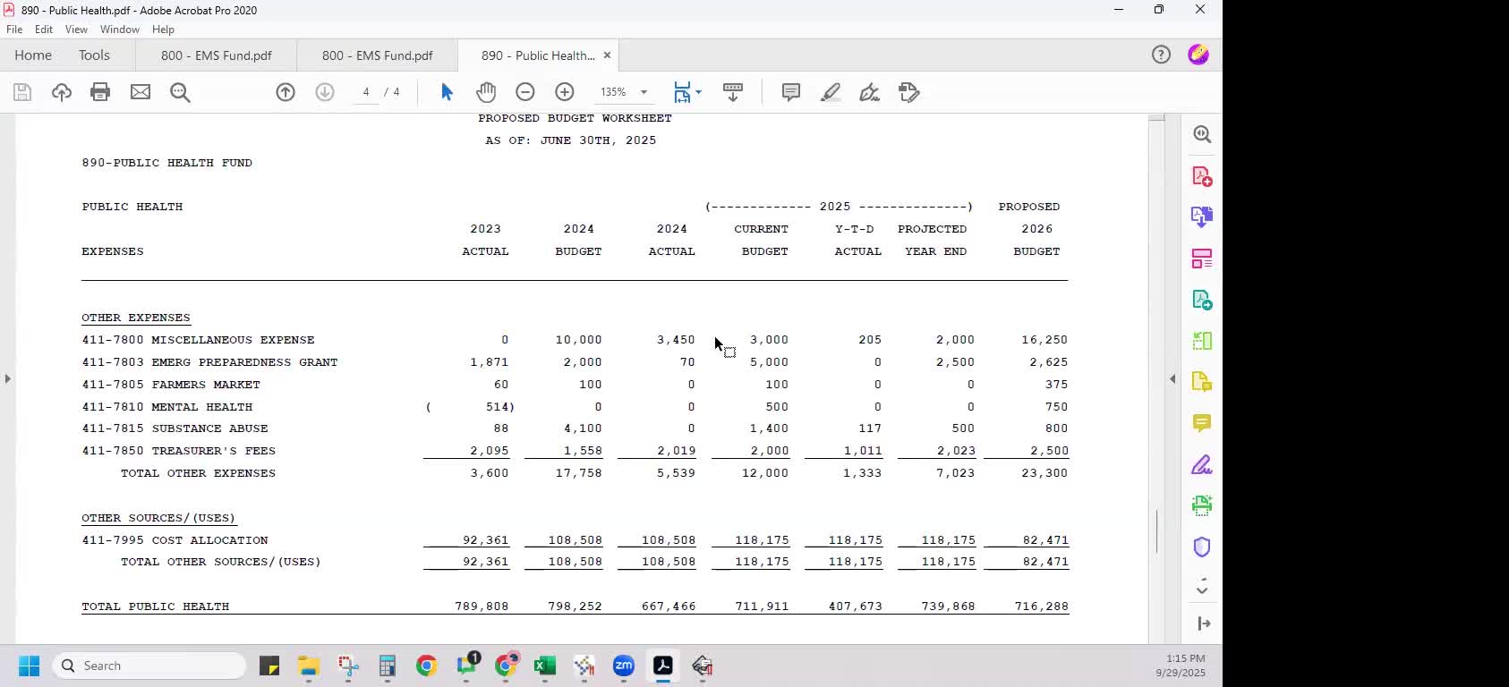Switch to the Home tab

pyautogui.click(x=33, y=55)
